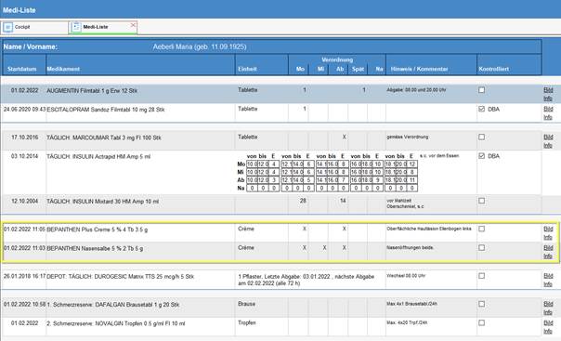Uncheck DBA checkbox for INSULIN Actrapid
This screenshot has height=341, width=561.
[481, 156]
